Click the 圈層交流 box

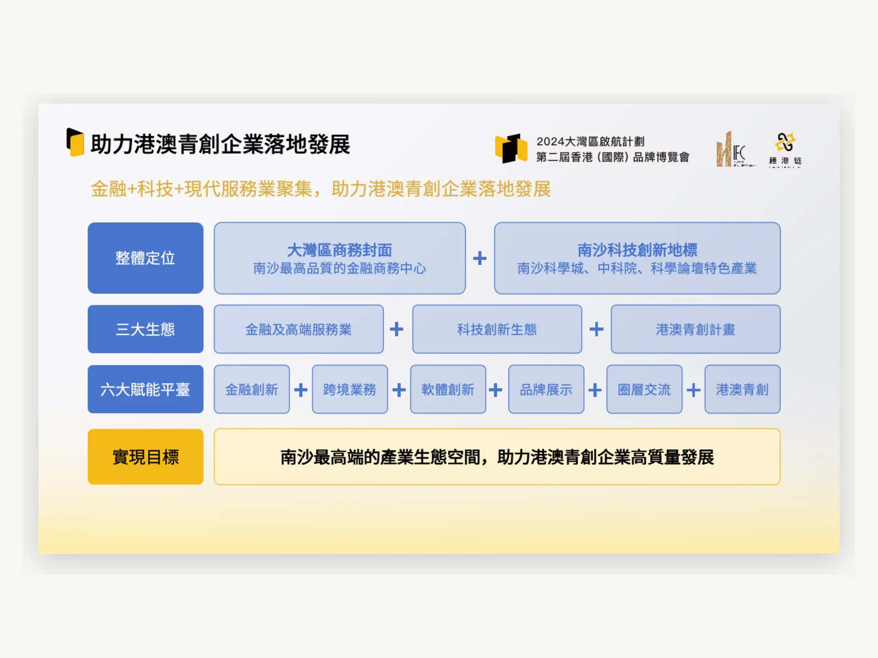click(x=644, y=389)
